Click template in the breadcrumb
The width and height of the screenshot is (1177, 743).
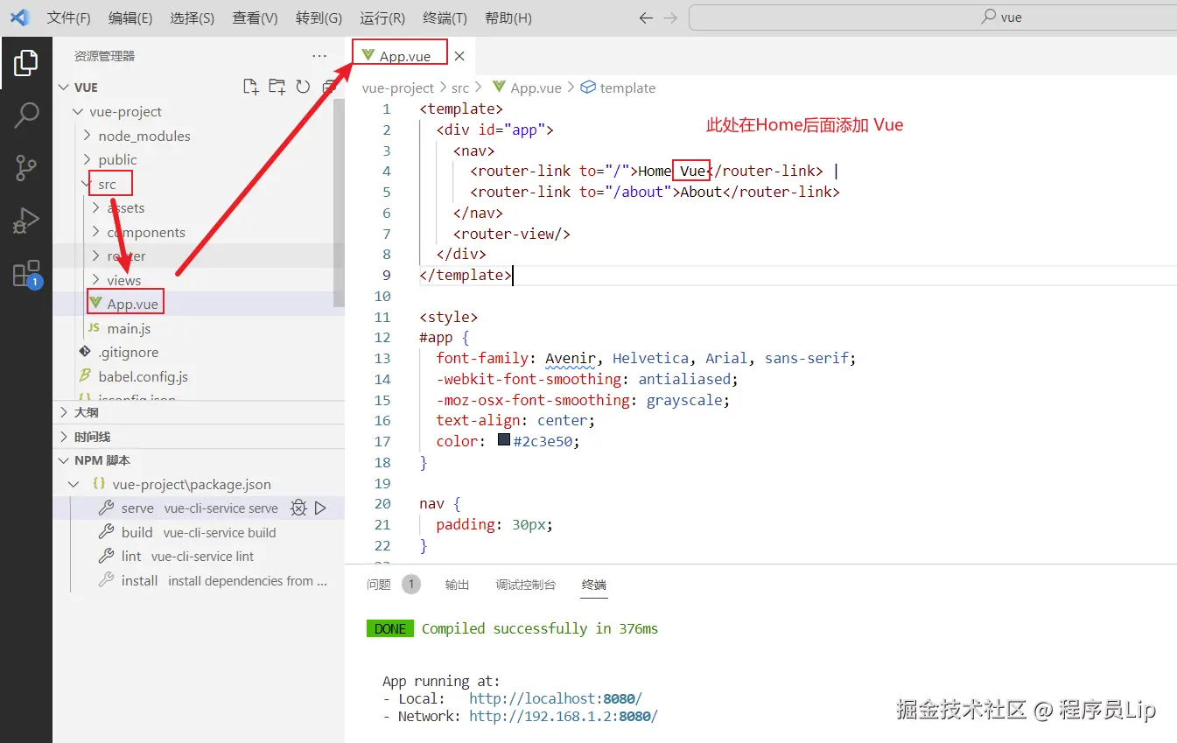coord(627,88)
